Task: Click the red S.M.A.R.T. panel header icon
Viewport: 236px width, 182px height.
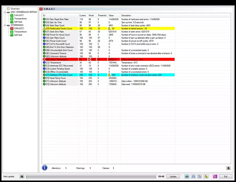Action: coord(41,9)
